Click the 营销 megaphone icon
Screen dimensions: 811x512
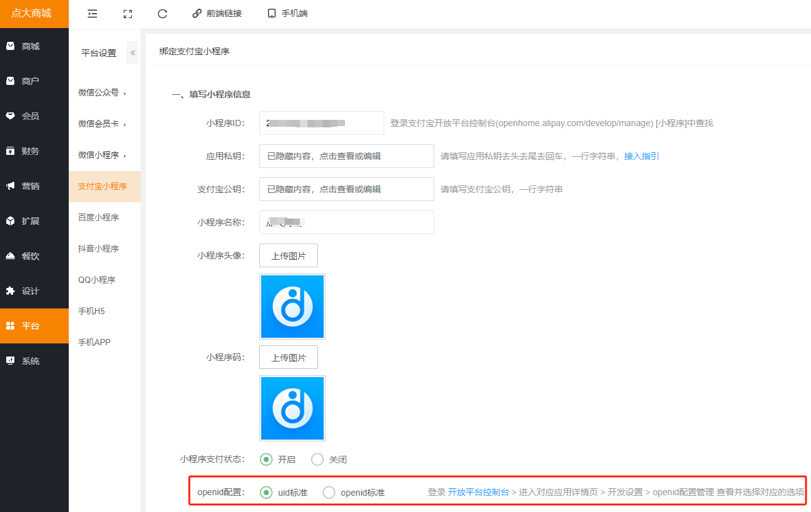pos(10,185)
